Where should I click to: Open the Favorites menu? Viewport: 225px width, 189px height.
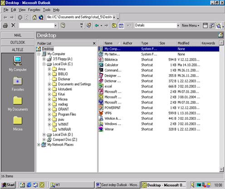click(x=34, y=10)
